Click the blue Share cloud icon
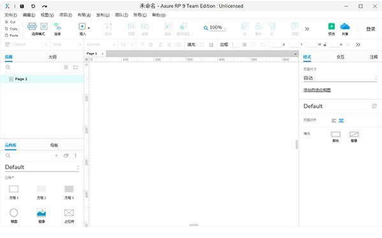The image size is (382, 238). 345,26
